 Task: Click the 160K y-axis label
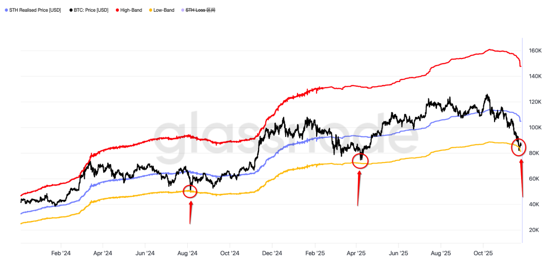pos(536,51)
